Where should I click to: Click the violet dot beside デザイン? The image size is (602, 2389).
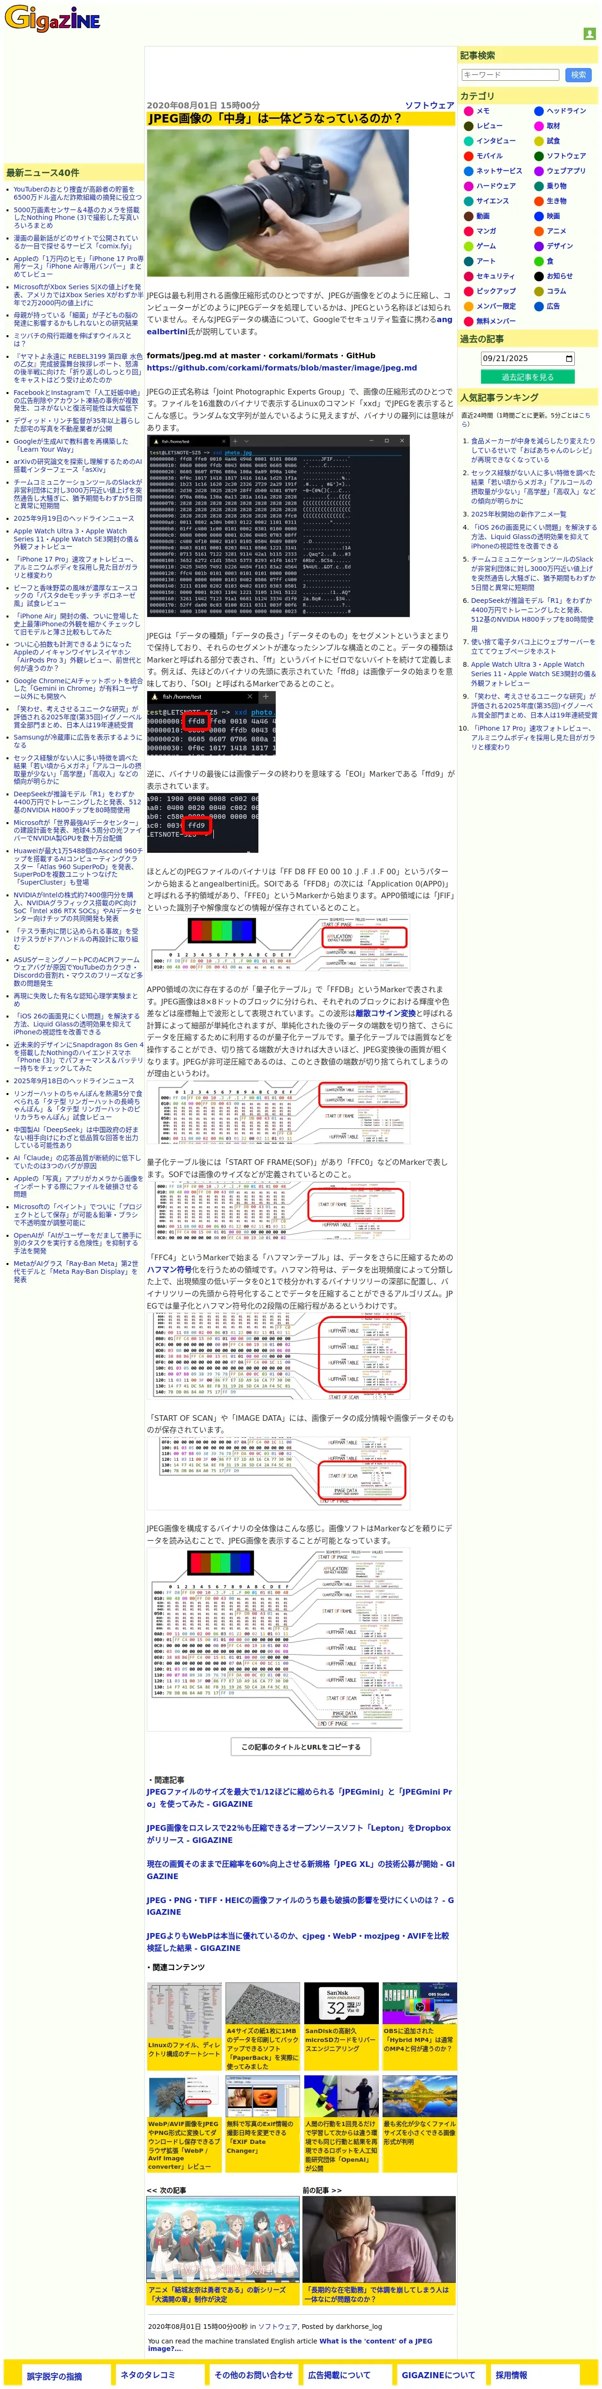coord(538,246)
